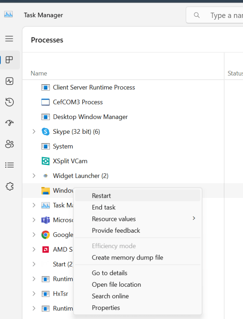Viewport: 243px width, 319px height.
Task: Select the CefCOM3 Process row text
Action: click(78, 102)
